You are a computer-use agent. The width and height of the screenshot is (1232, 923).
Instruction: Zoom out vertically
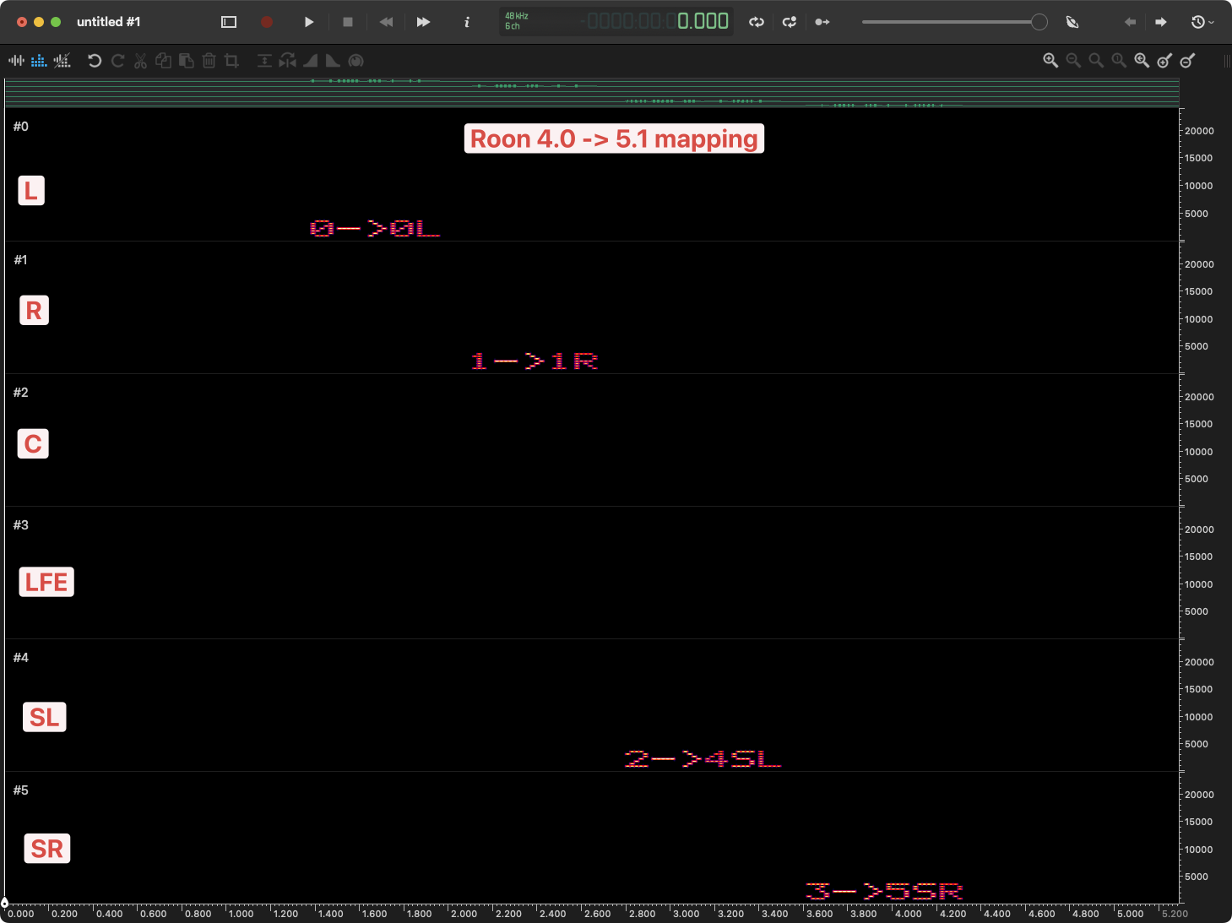[x=1187, y=61]
